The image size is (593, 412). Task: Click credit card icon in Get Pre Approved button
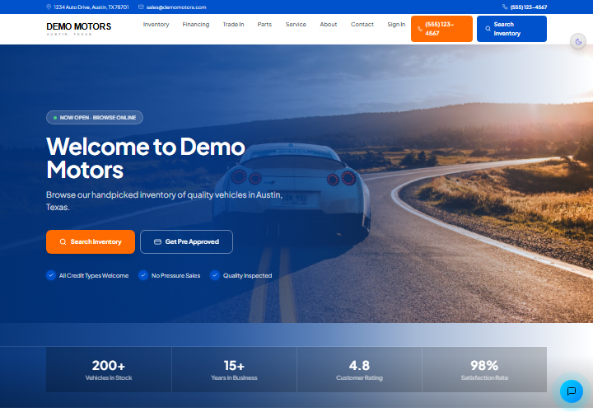(157, 241)
